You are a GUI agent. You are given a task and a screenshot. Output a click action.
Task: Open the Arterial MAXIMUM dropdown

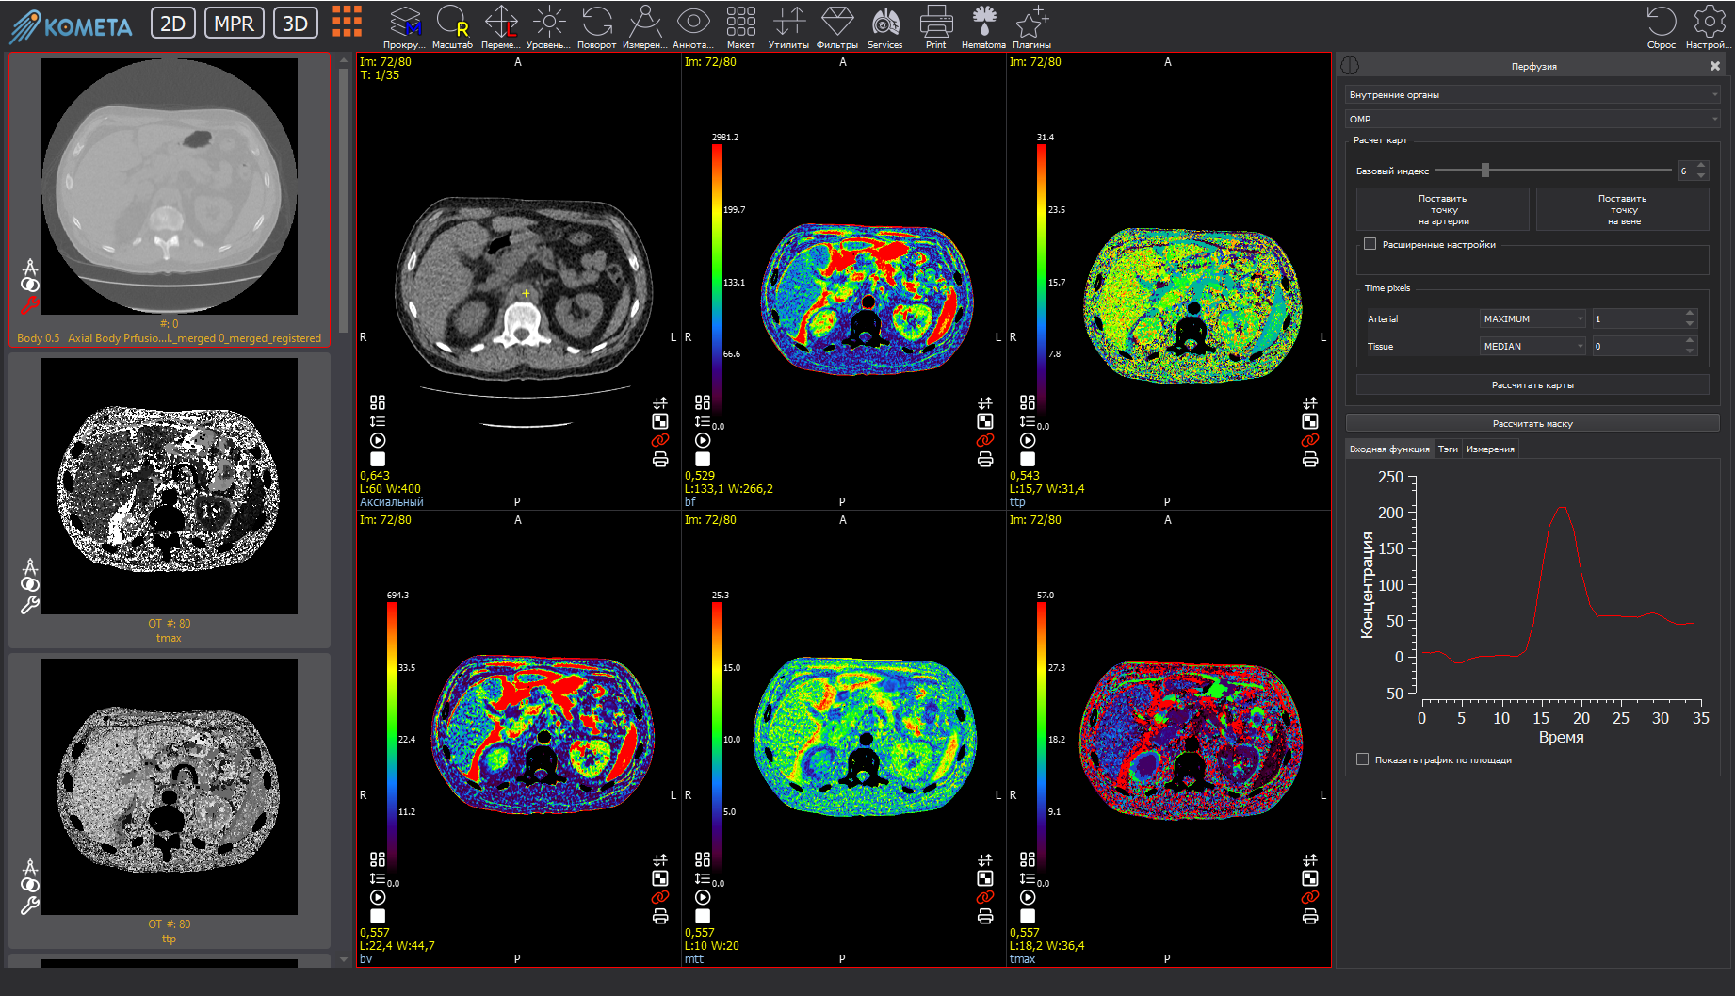[1533, 319]
